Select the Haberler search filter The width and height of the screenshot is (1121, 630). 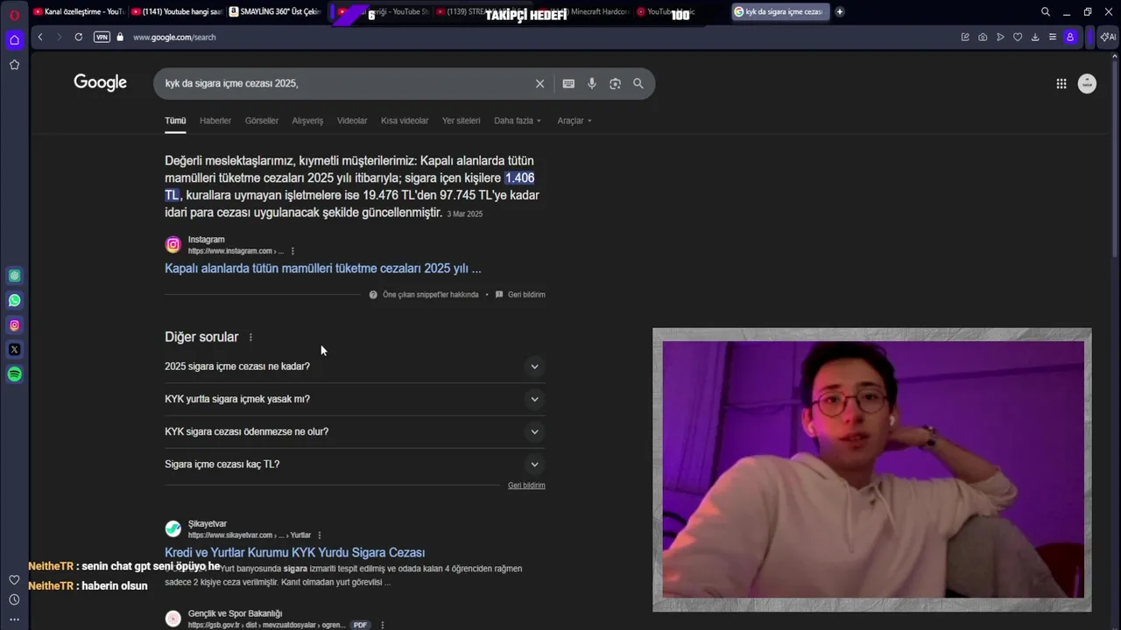pos(215,121)
